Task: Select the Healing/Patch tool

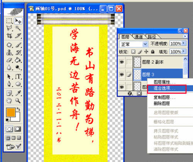Action: coord(9,45)
